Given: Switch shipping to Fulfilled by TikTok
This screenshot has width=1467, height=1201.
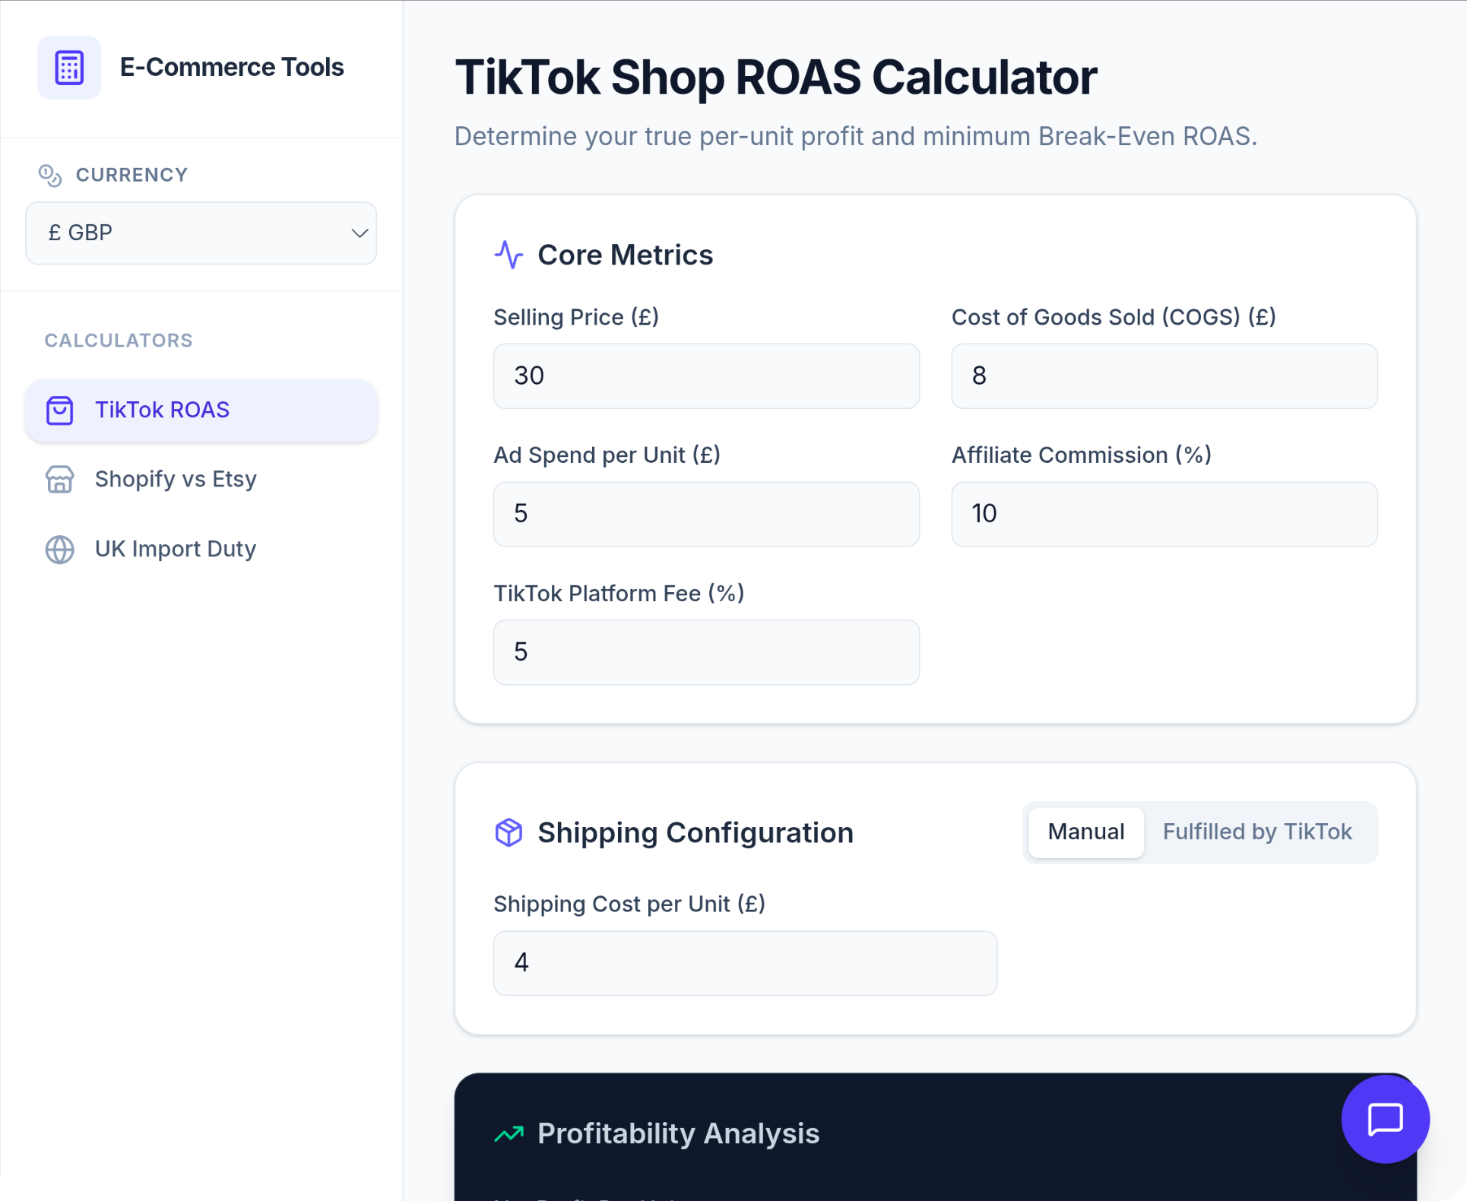Looking at the screenshot, I should [1256, 832].
